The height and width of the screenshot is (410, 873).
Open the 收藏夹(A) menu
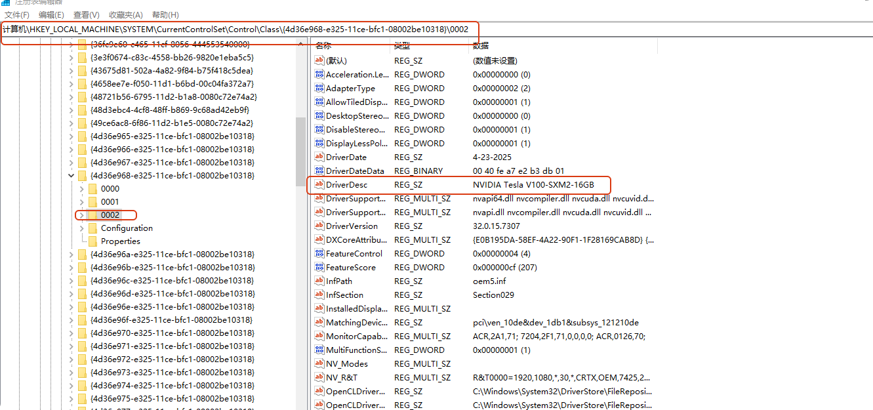click(x=125, y=15)
